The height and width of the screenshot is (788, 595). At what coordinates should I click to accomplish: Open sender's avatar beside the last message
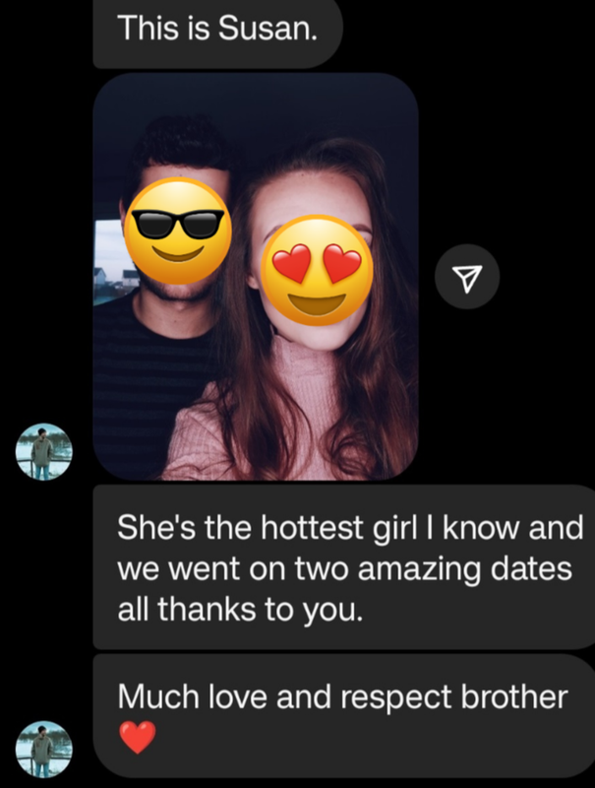pyautogui.click(x=44, y=750)
